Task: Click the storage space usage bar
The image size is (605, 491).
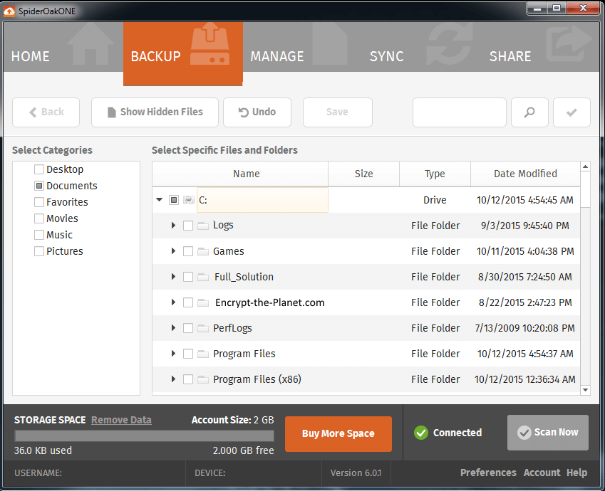Action: (x=144, y=436)
